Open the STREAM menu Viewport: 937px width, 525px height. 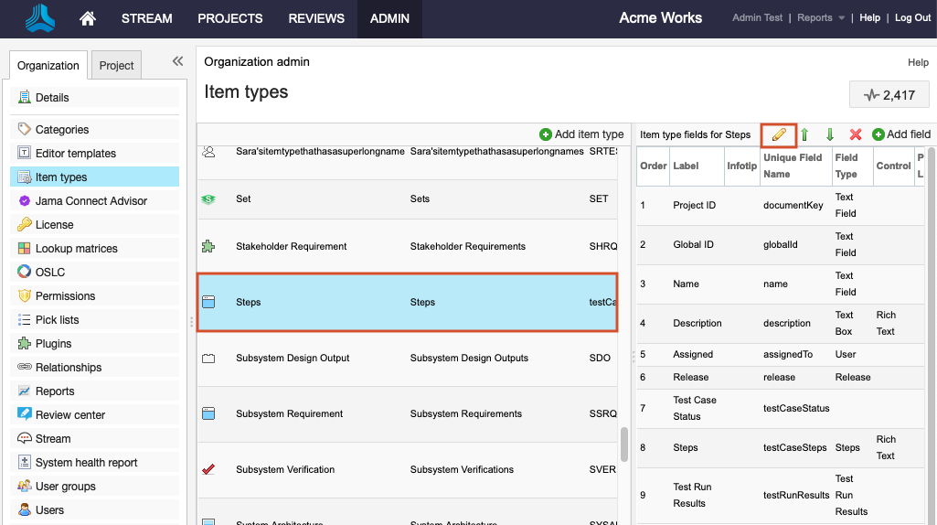click(146, 18)
